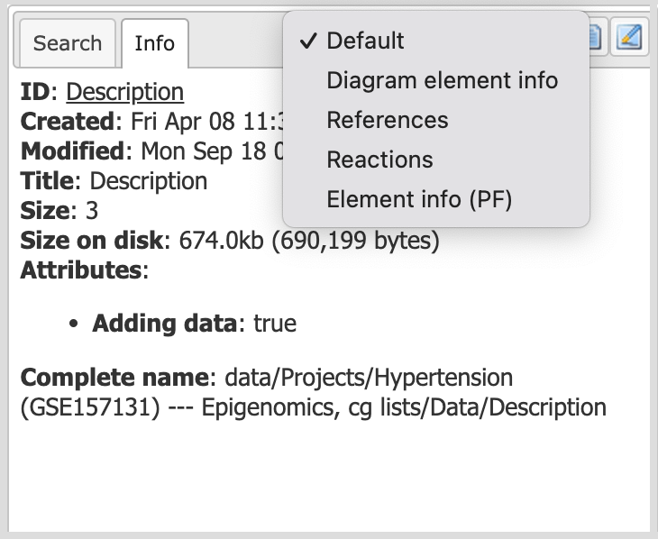Click the Created date line
The width and height of the screenshot is (658, 539).
point(152,122)
